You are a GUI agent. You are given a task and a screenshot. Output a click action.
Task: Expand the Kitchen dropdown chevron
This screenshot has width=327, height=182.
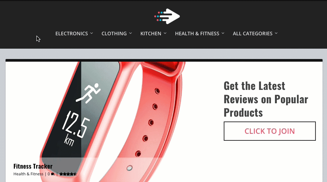(x=165, y=33)
